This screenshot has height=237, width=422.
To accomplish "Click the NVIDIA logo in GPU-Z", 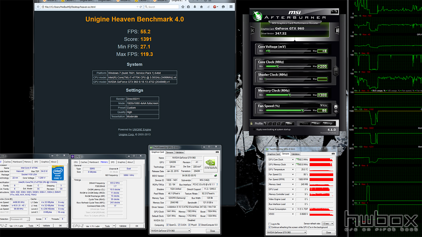I will [x=210, y=164].
